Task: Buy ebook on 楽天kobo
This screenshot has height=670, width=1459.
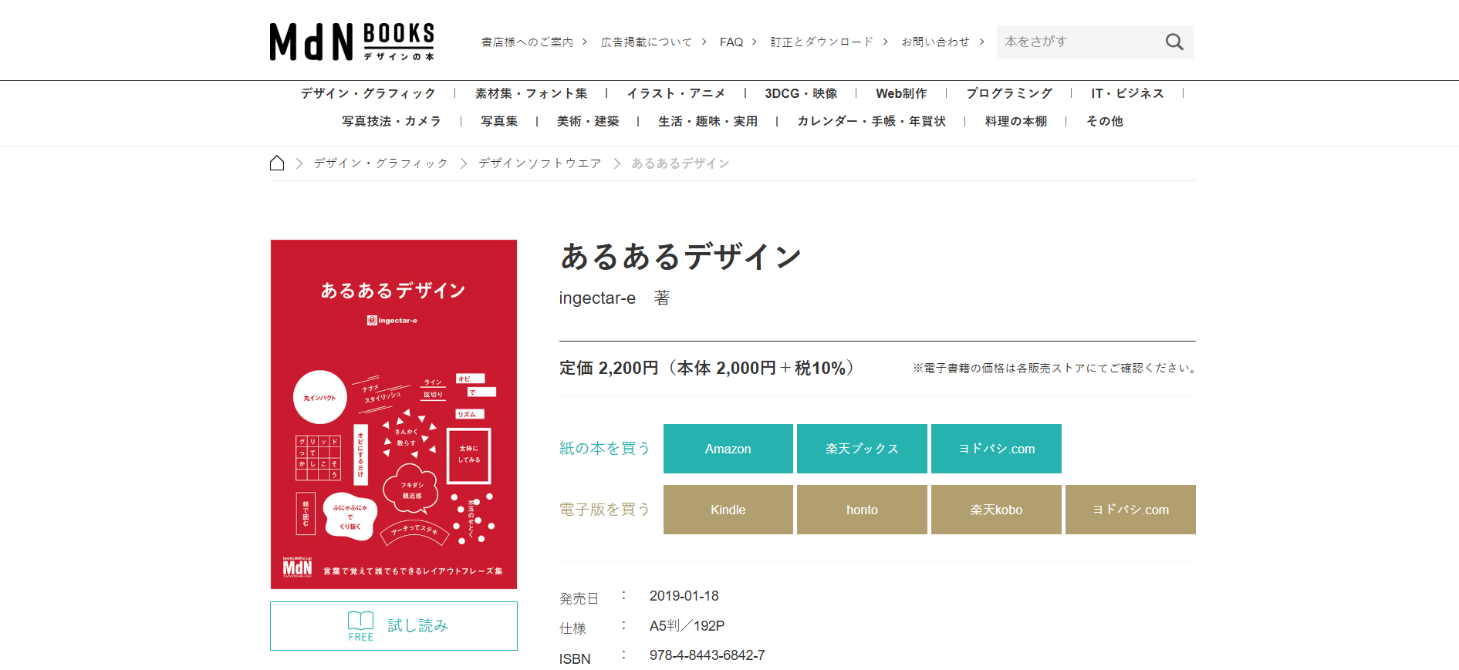Action: [996, 510]
